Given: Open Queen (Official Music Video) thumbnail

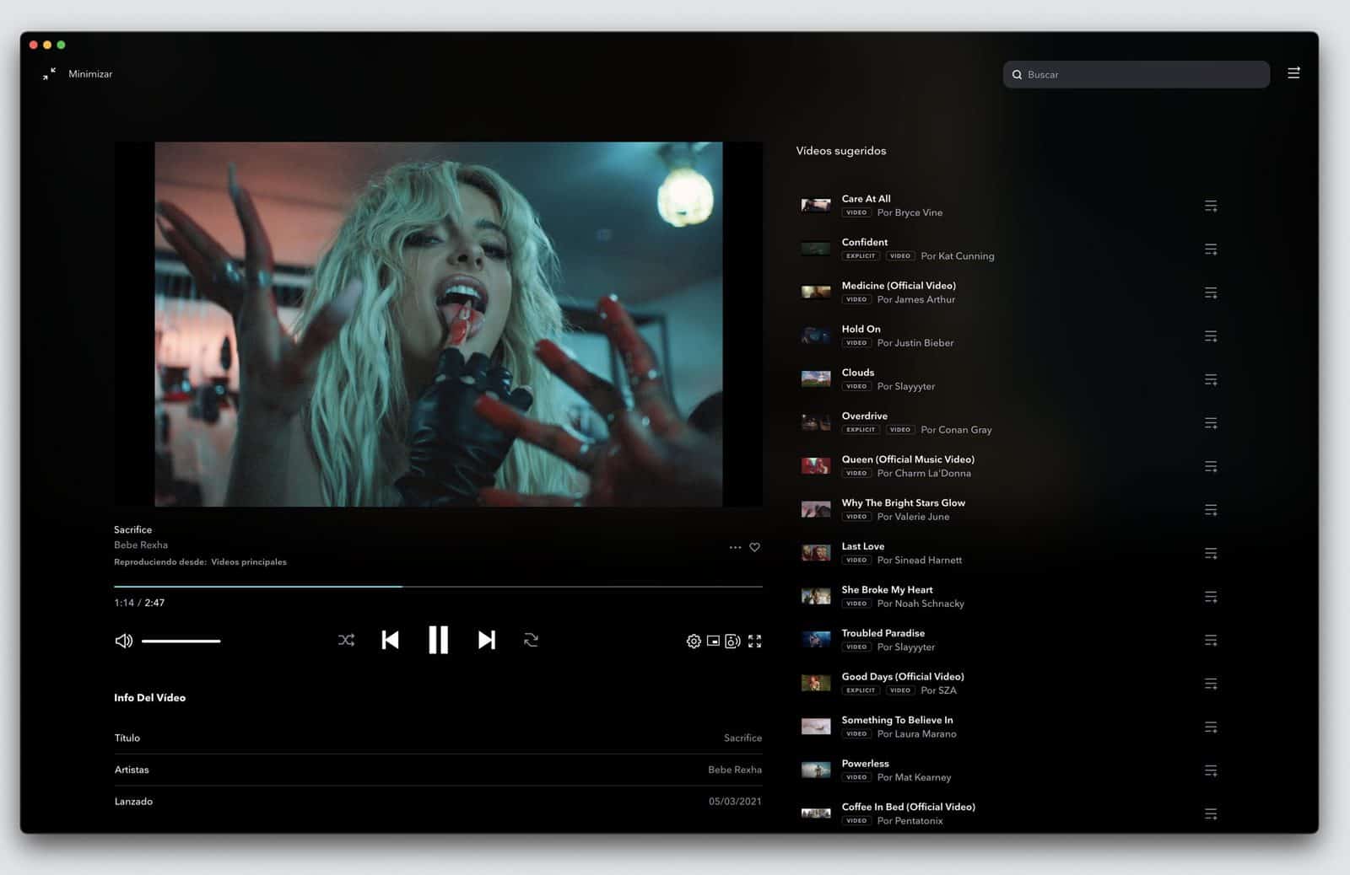Looking at the screenshot, I should click(x=815, y=466).
